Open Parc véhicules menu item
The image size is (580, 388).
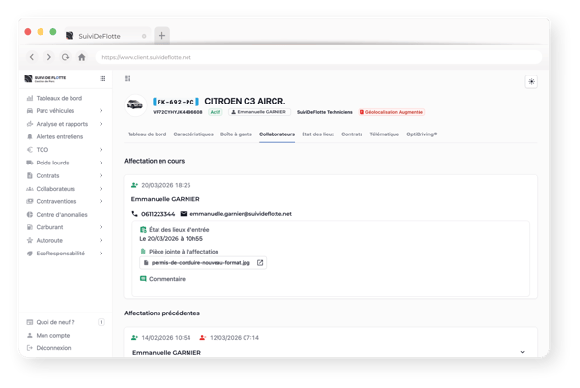click(x=55, y=111)
